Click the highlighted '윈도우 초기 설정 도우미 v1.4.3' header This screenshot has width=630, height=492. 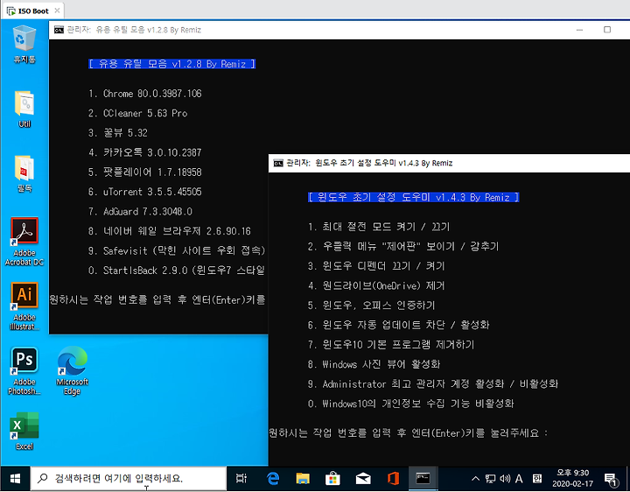413,197
